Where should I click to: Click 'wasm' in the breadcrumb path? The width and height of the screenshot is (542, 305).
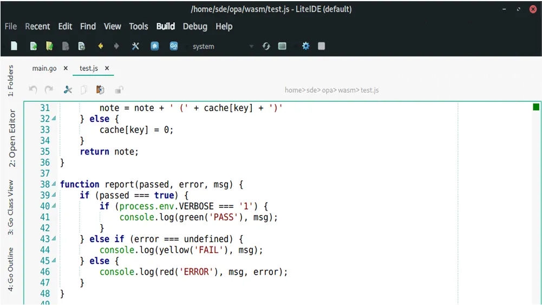(347, 90)
